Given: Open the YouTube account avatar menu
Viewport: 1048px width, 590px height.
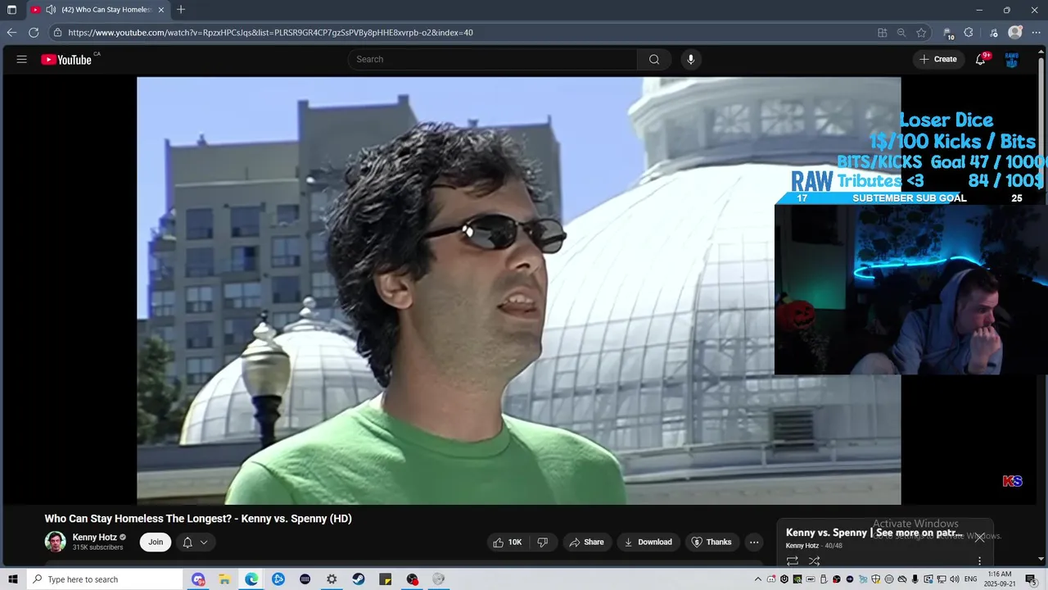Looking at the screenshot, I should point(1012,59).
